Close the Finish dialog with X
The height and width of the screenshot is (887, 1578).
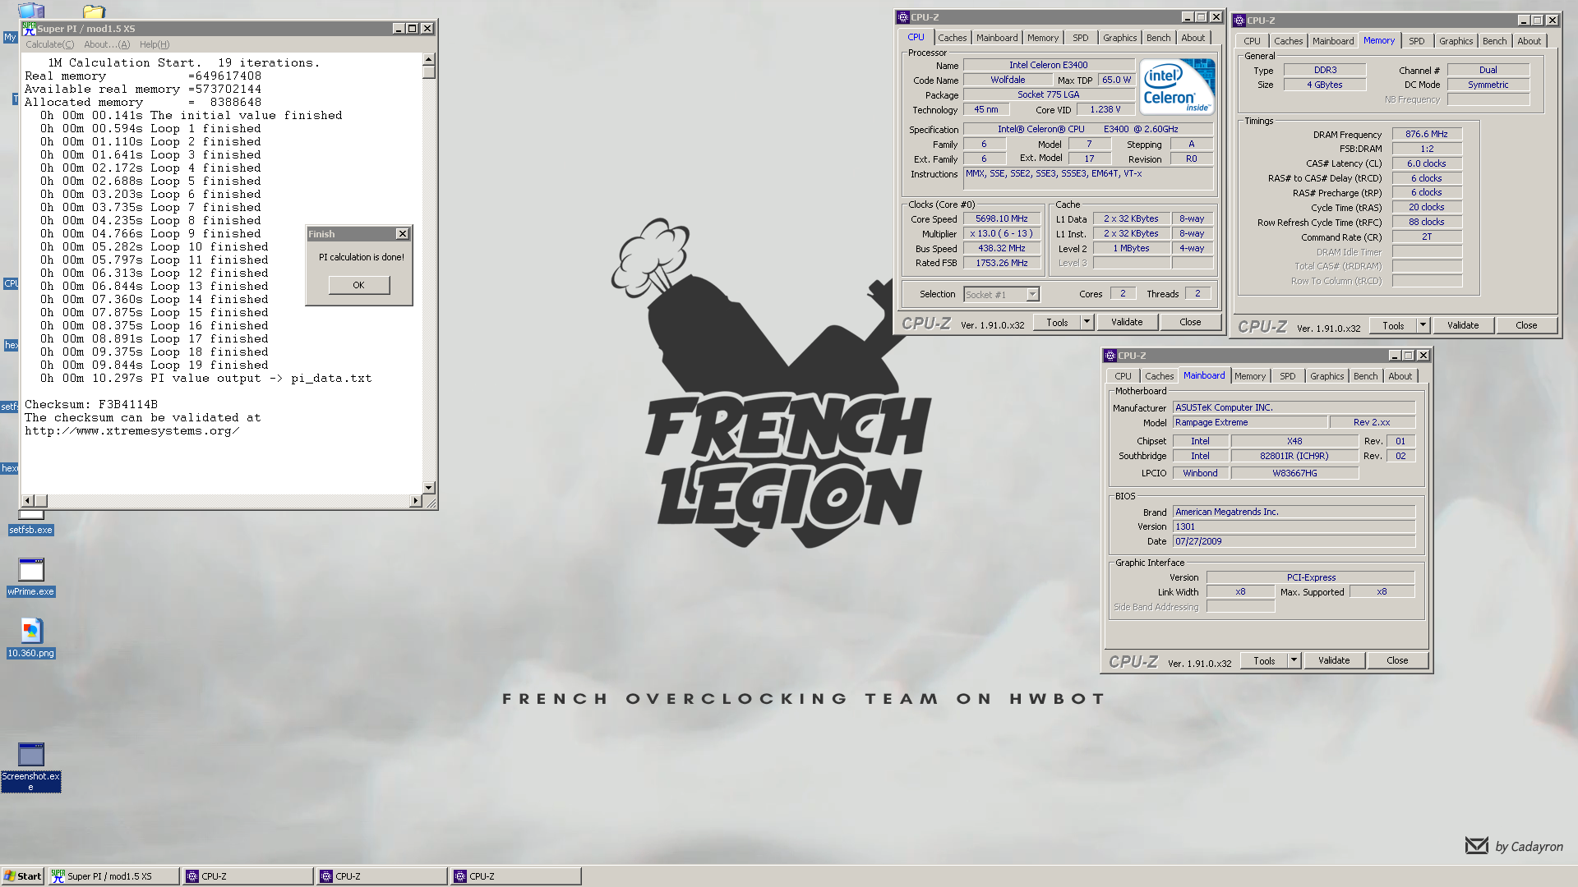[402, 234]
